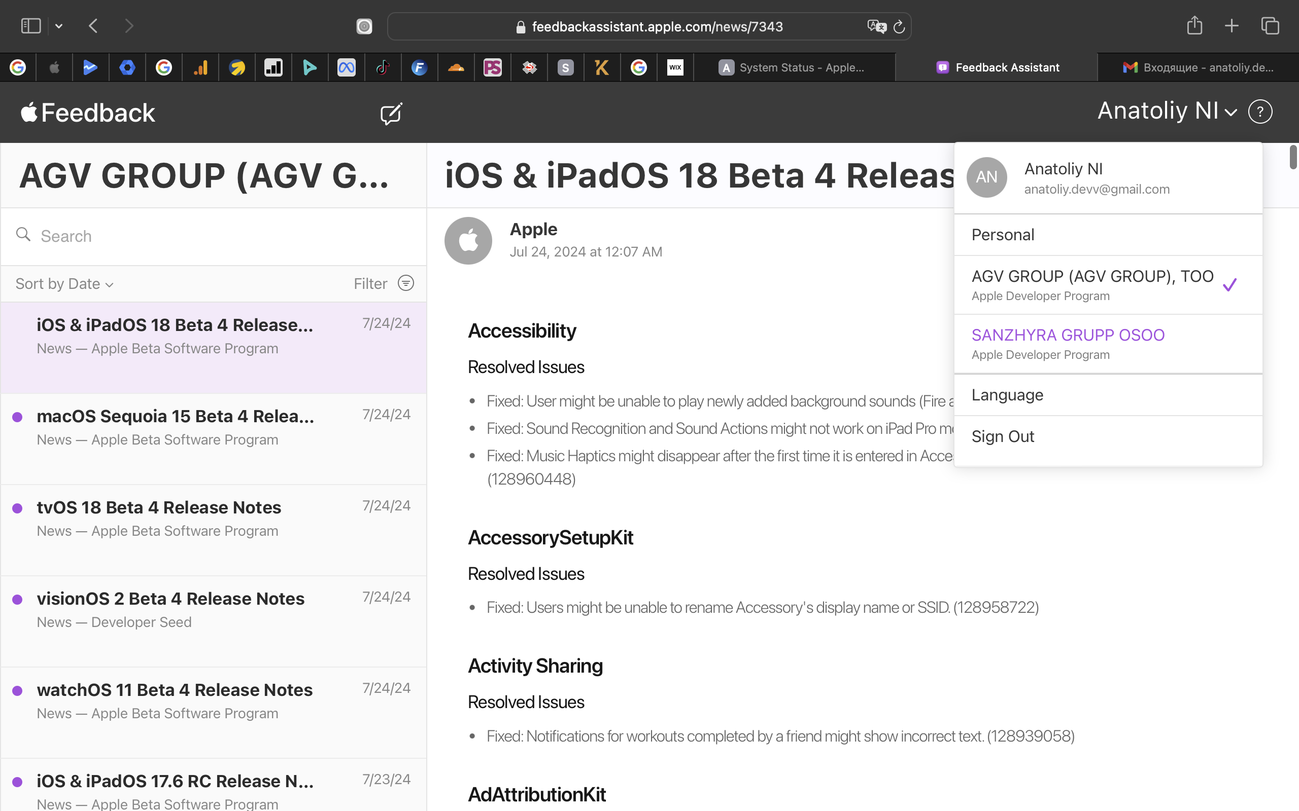Viewport: 1299px width, 811px height.
Task: Click the AN avatar in account menu
Action: click(x=986, y=177)
